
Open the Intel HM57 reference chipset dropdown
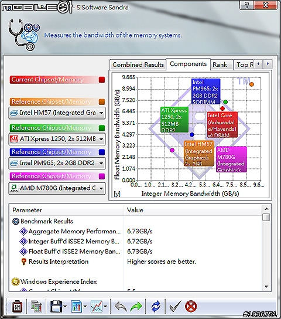point(57,113)
